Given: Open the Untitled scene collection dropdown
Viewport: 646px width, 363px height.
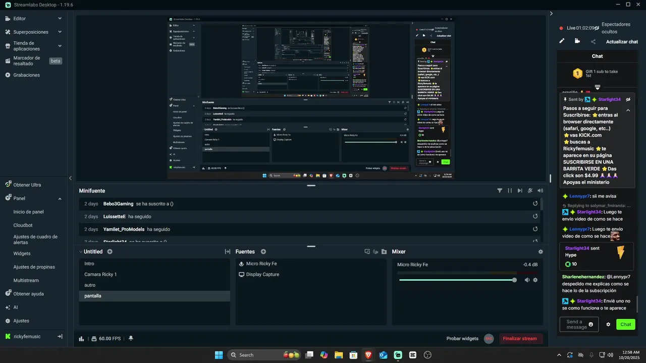Looking at the screenshot, I should point(91,252).
